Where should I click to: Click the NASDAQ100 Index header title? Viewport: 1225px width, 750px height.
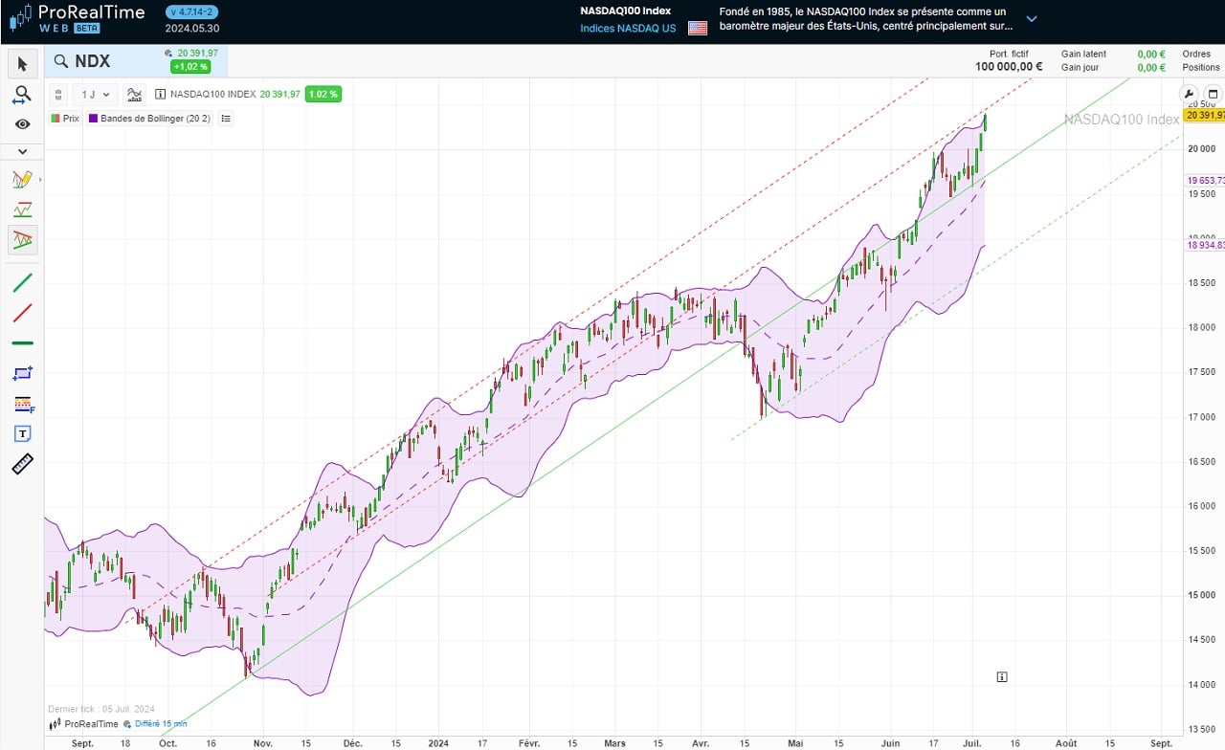pos(626,11)
